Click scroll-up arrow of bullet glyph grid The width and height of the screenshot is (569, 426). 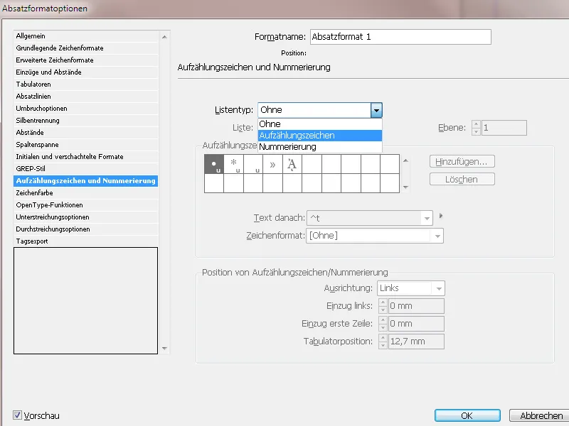click(405, 160)
